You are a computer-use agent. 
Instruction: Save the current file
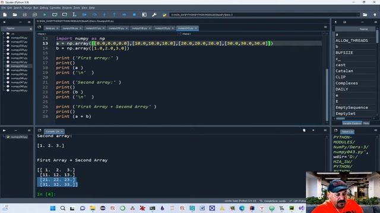pos(25,15)
